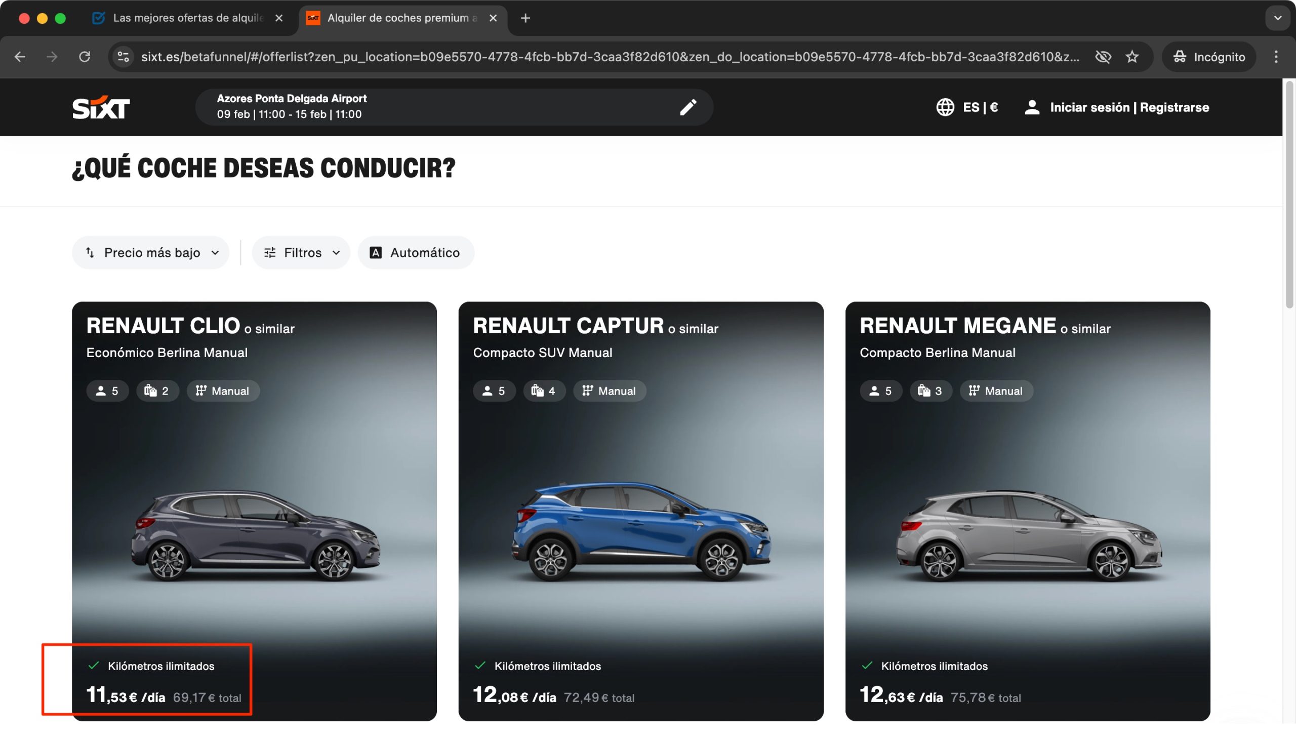This screenshot has width=1296, height=742.
Task: Open Chrome three-dot menu
Action: click(1276, 57)
